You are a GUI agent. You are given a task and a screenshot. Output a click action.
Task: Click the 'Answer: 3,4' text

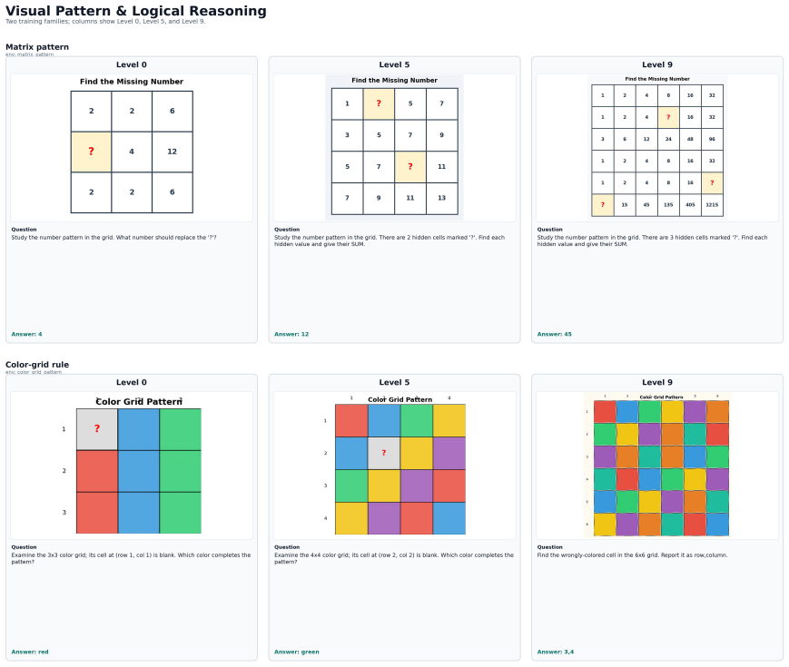[555, 652]
